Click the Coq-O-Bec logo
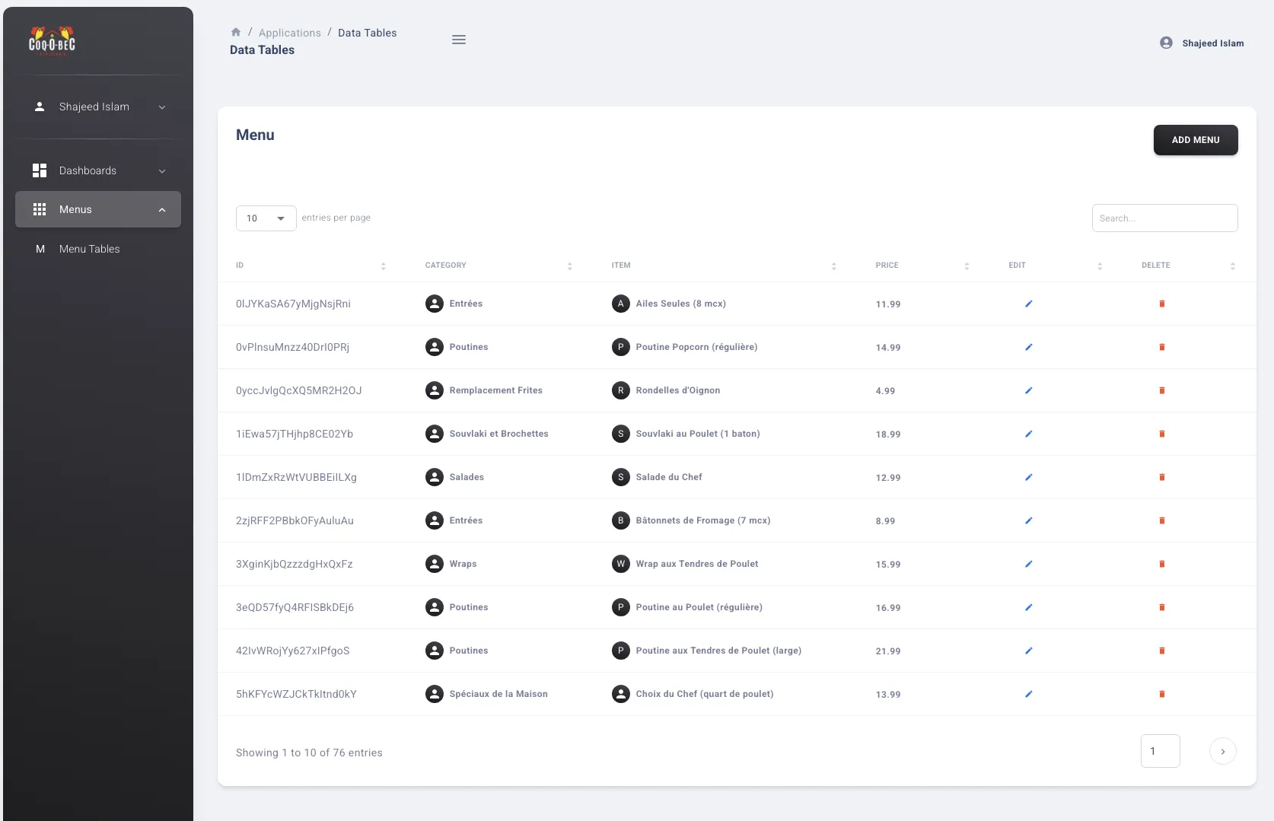Viewport: 1274px width, 821px height. [52, 41]
